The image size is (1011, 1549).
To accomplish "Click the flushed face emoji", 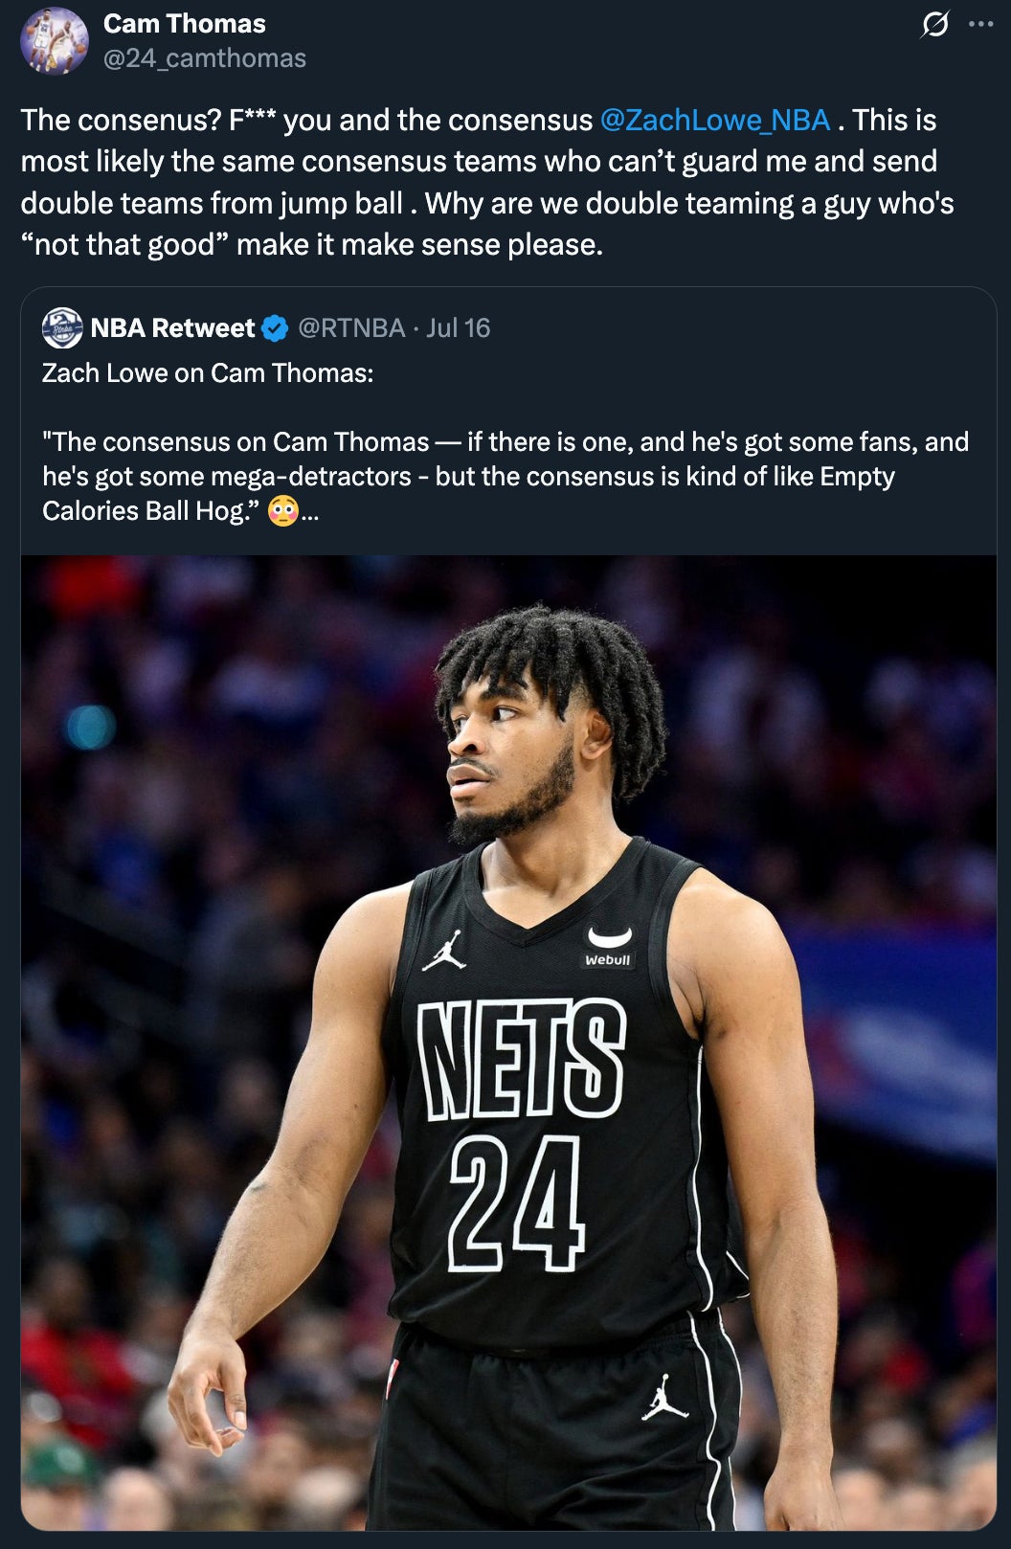I will [282, 511].
